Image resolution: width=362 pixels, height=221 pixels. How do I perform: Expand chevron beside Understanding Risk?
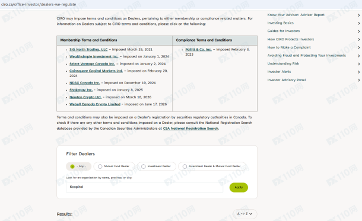[x=359, y=64]
